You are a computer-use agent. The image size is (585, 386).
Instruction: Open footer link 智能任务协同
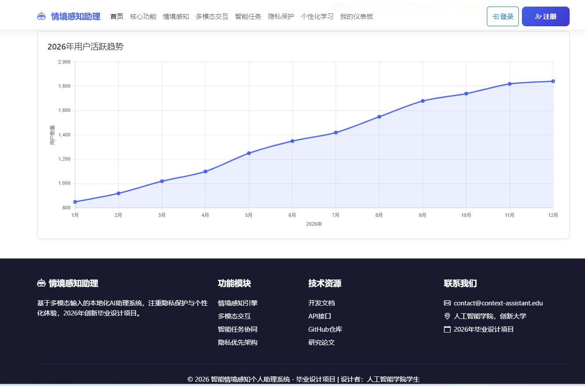coord(238,329)
